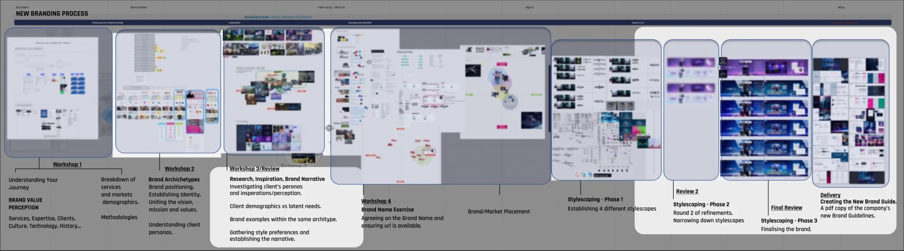Select Round 2 of refinements text
Viewport: 904px width, 251px height.
tap(703, 212)
